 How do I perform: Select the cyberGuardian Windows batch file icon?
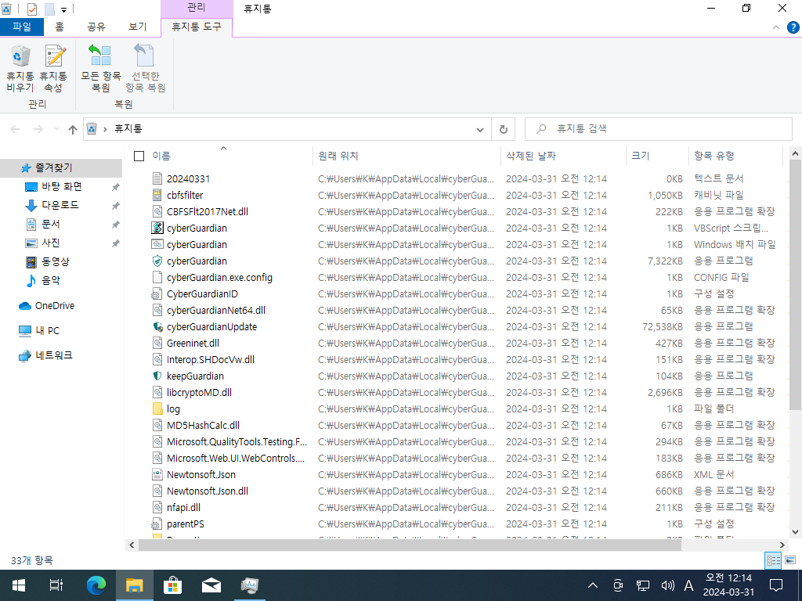coord(157,244)
